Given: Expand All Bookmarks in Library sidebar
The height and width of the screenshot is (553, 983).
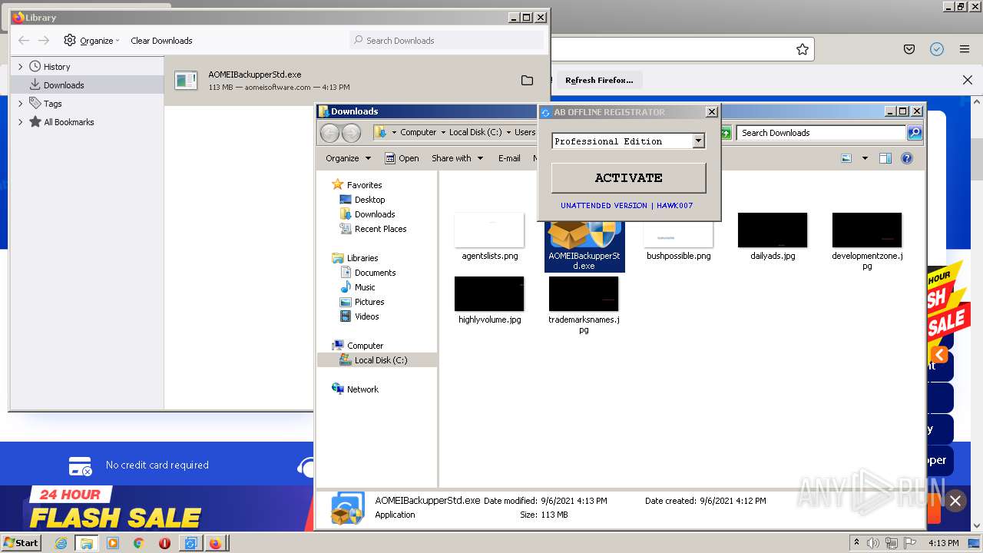Looking at the screenshot, I should coord(21,122).
